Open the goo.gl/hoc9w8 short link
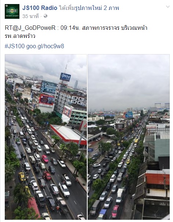The image size is (173, 222). (45, 46)
